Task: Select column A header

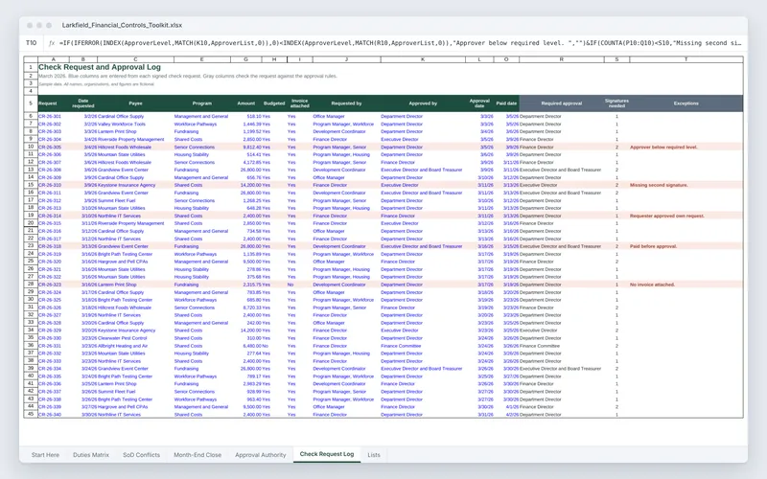Action: [54, 59]
